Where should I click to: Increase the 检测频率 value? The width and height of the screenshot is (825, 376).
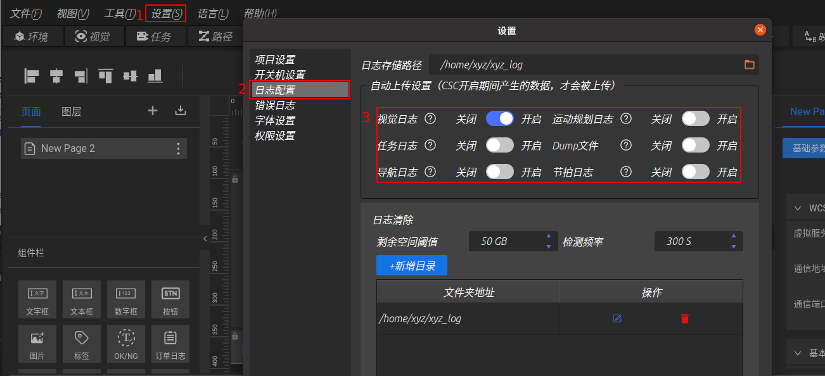pos(734,237)
